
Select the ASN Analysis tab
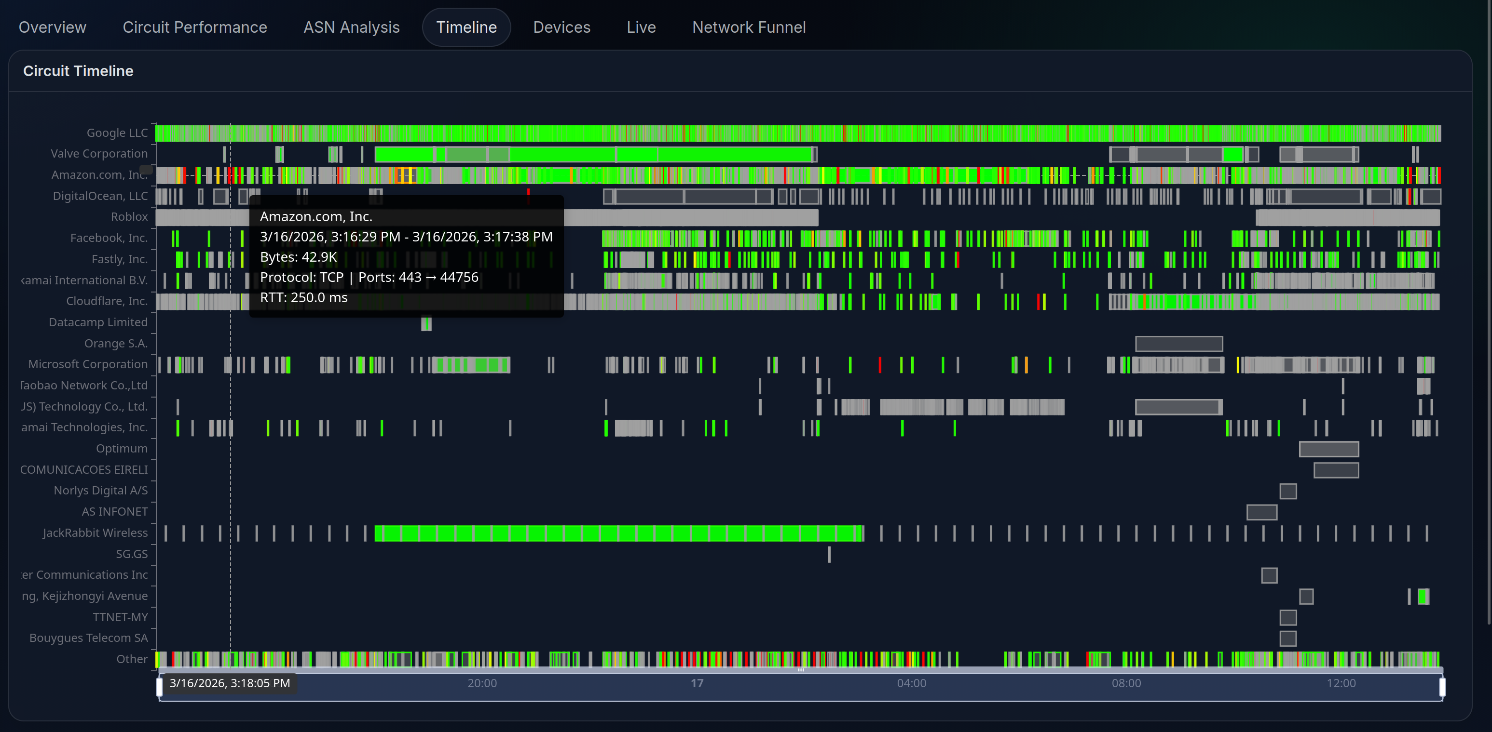(x=351, y=27)
